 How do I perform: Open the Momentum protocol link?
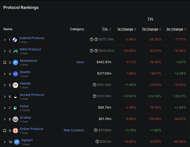coord(28,61)
